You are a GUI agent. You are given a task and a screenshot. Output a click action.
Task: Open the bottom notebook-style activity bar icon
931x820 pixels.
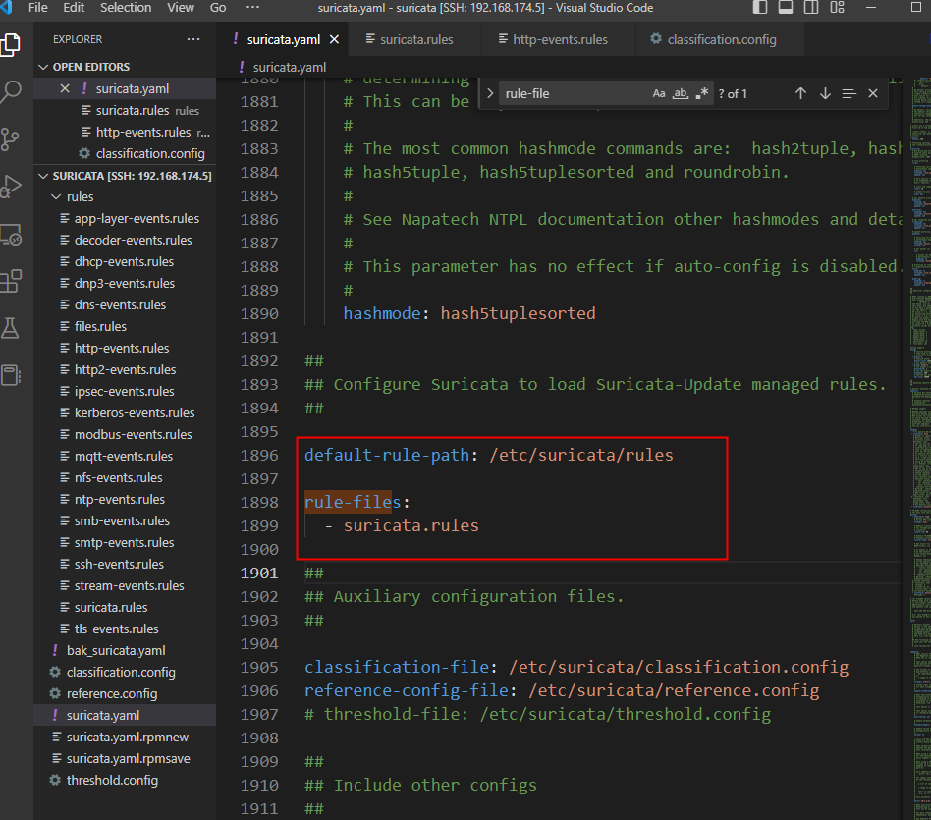pos(11,375)
